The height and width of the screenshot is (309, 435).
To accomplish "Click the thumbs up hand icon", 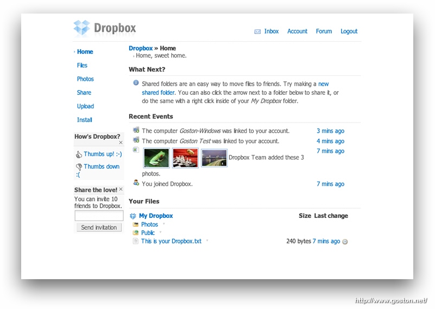I will 79,154.
